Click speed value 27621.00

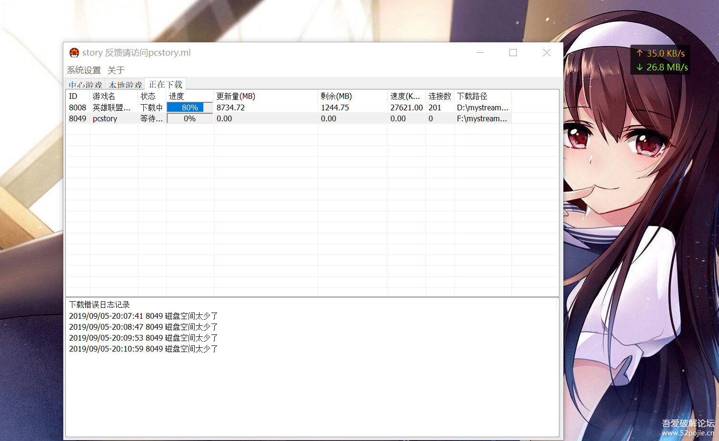407,108
